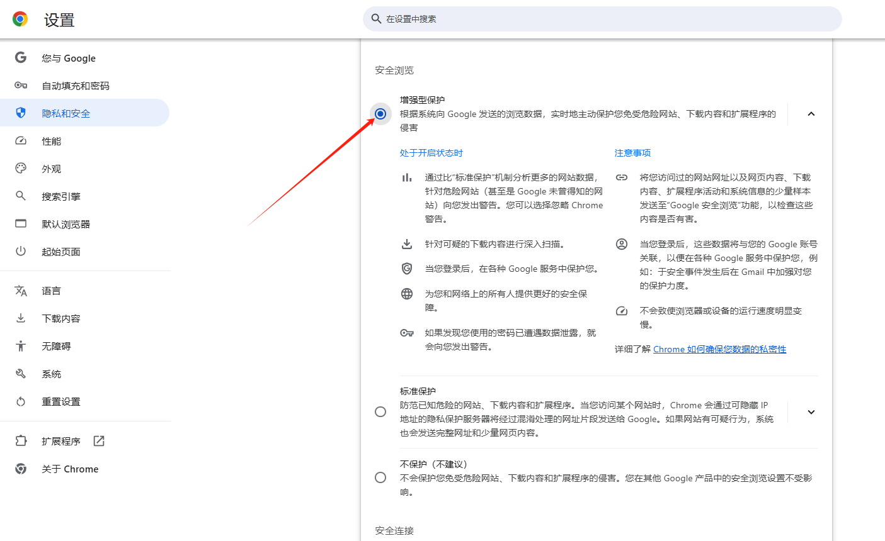This screenshot has height=541, width=885.
Task: Go to 隐私和安全 section
Action: [x=84, y=113]
